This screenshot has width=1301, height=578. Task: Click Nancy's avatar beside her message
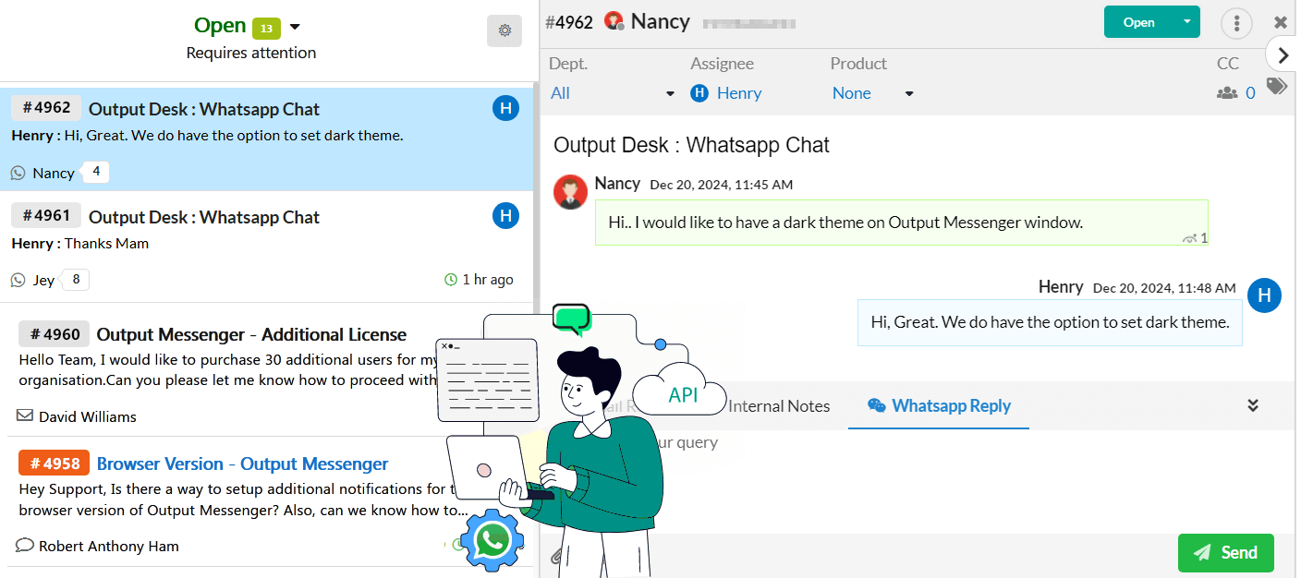(x=570, y=192)
